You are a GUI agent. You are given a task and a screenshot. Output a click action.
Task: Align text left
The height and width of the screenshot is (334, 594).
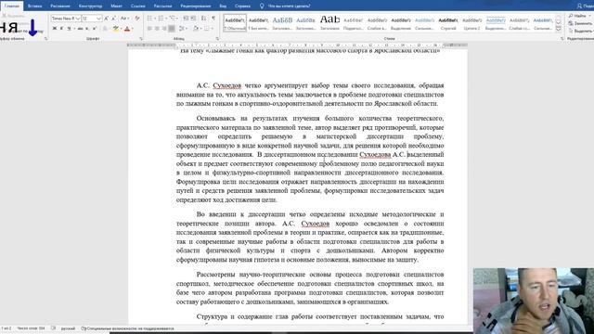[149, 29]
